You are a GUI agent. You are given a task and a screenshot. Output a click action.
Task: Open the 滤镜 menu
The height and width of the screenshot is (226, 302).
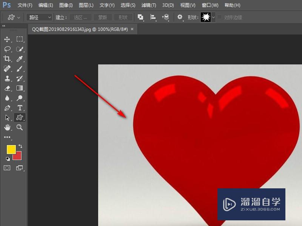148,5
